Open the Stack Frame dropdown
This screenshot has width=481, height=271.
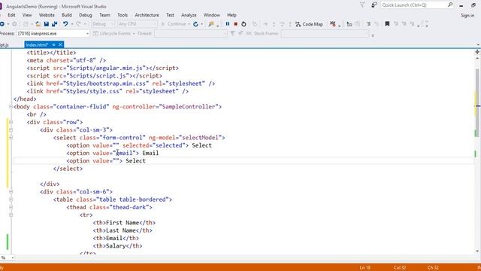click(325, 33)
